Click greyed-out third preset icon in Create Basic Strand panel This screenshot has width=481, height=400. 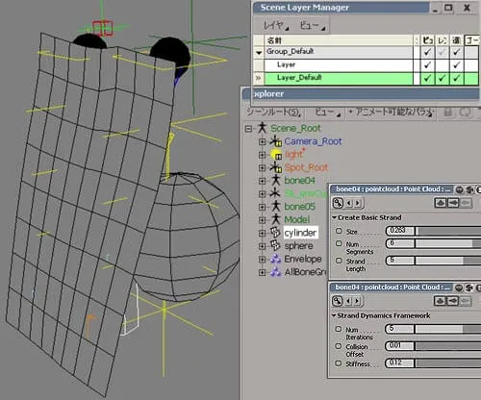pos(466,203)
